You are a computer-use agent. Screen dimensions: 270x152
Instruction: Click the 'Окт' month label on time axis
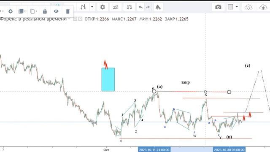pyautogui.click(x=106, y=150)
